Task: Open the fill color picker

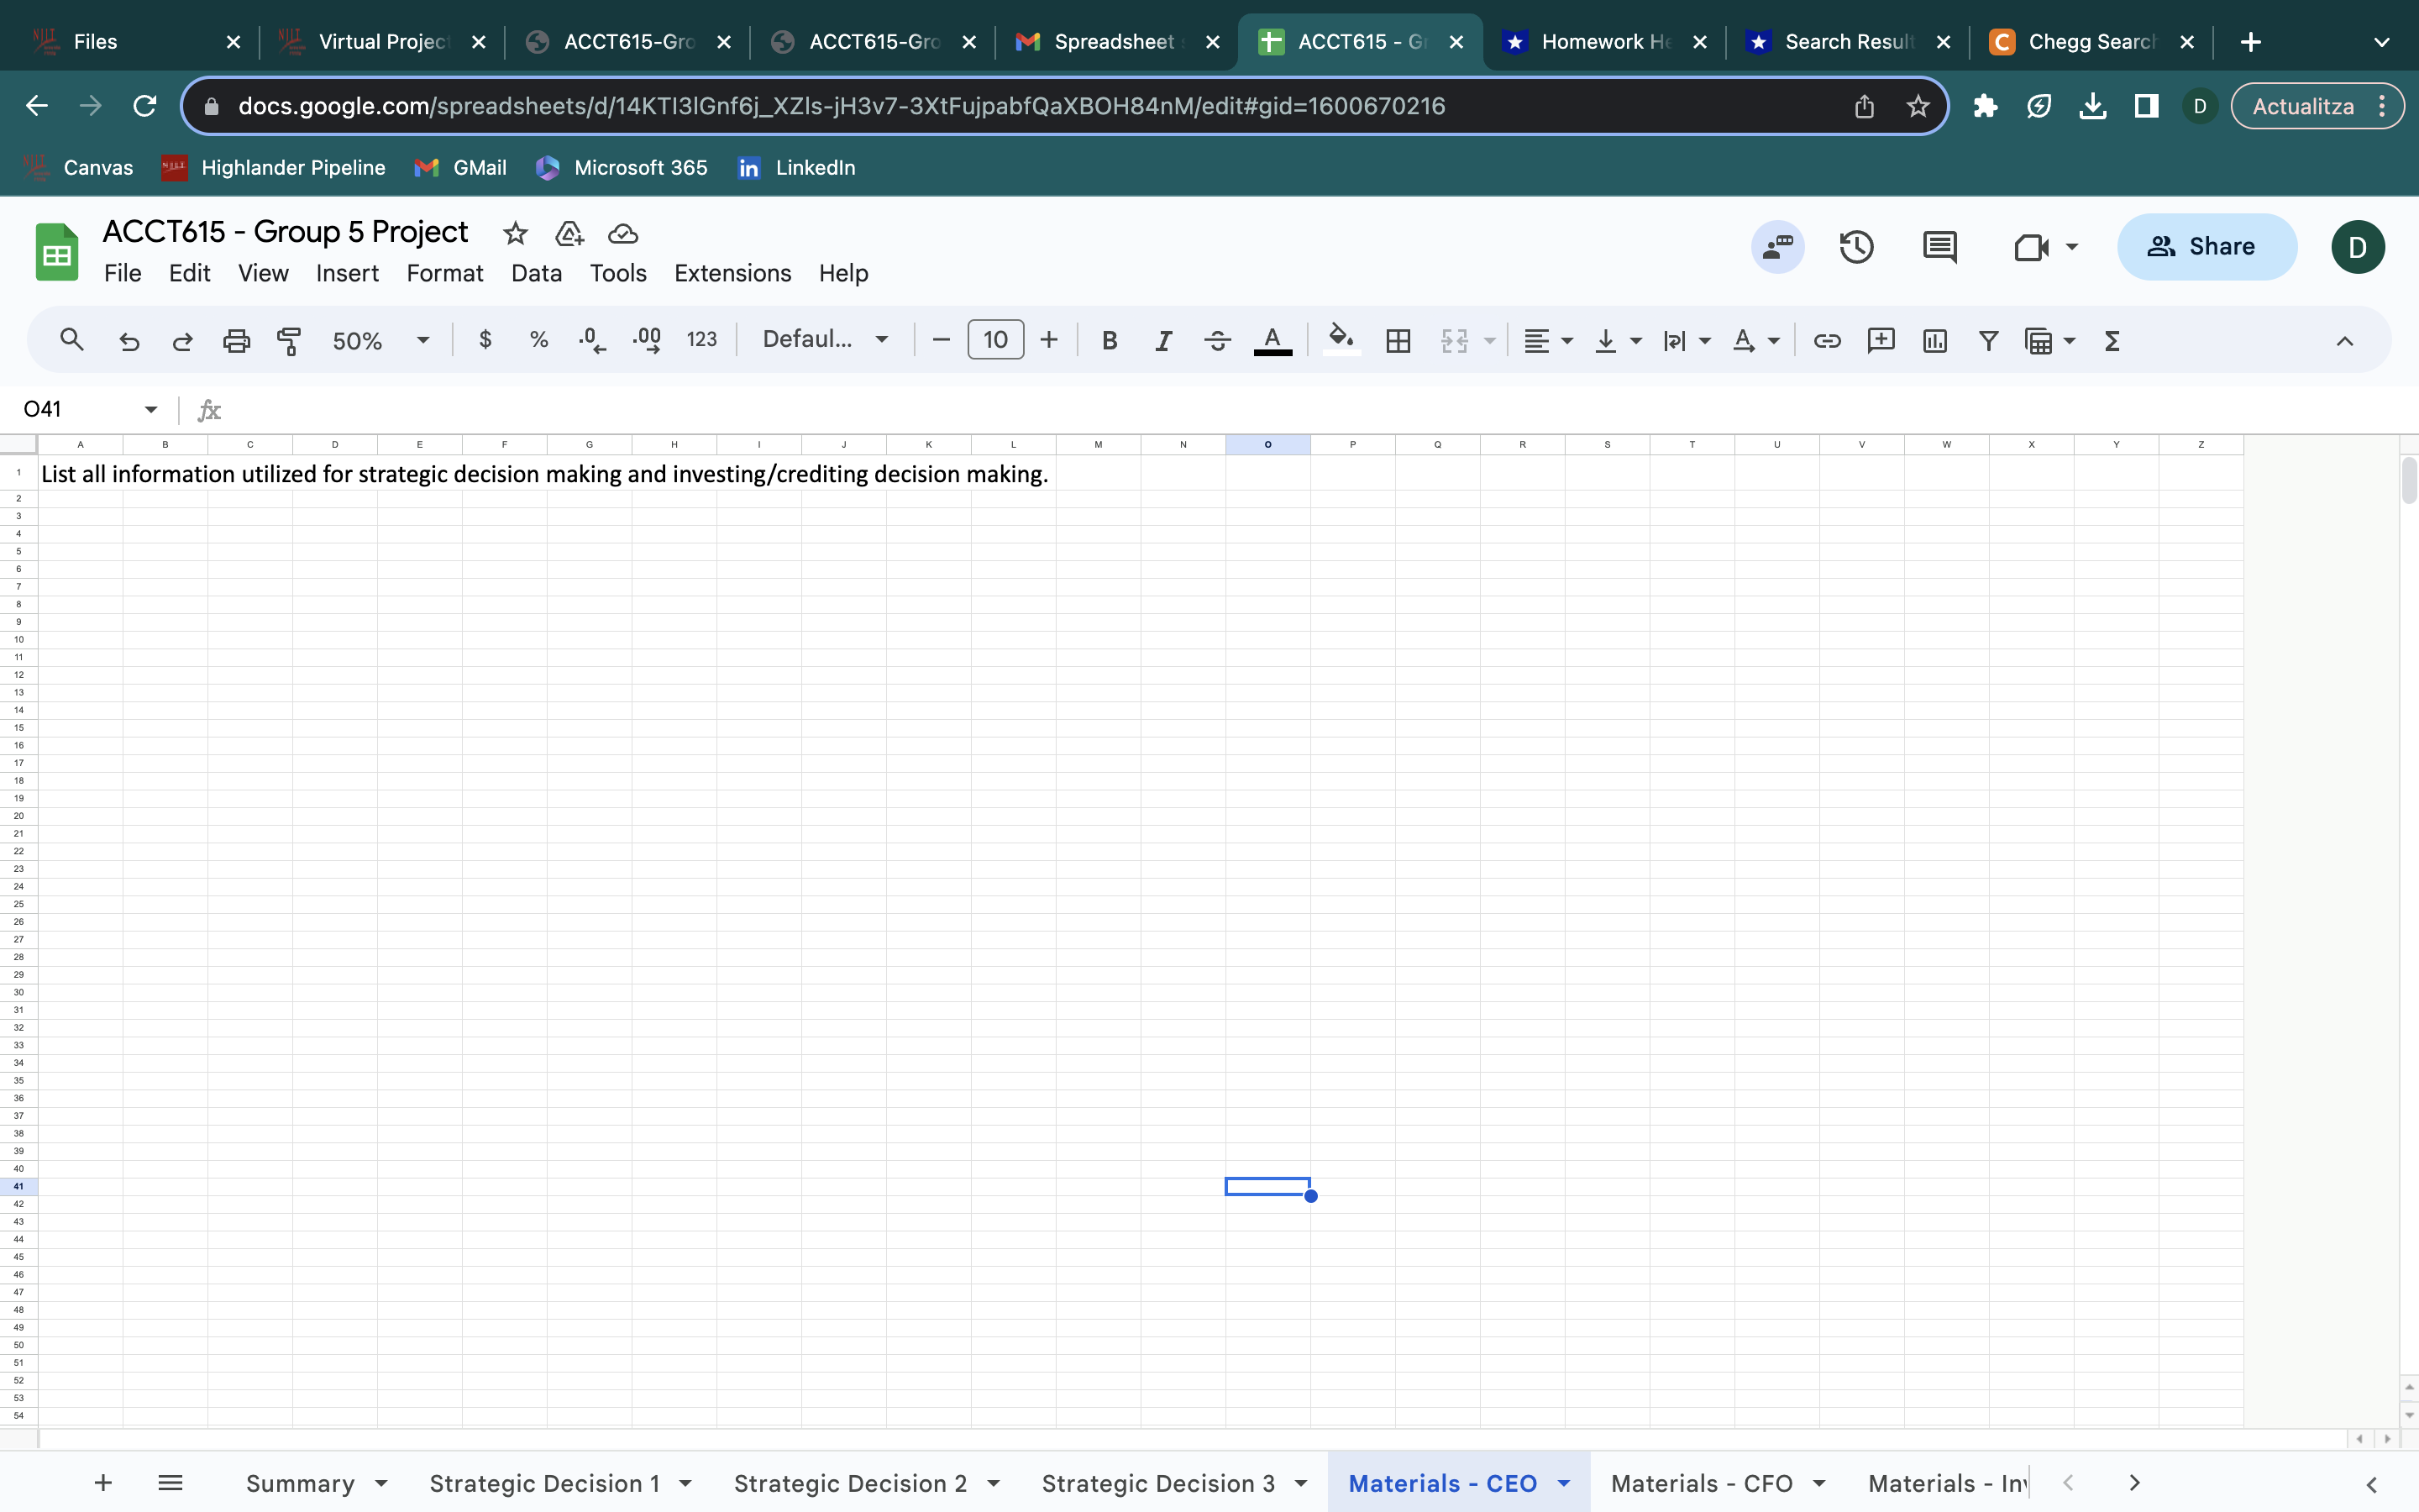Action: point(1341,341)
